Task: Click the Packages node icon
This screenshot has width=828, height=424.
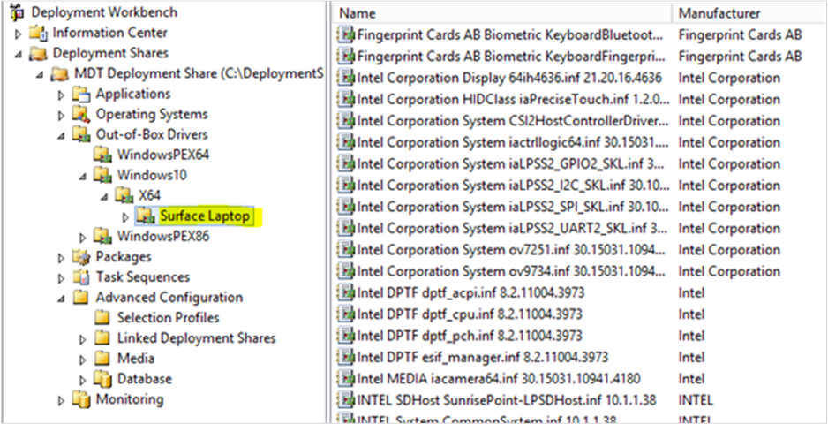Action: pyautogui.click(x=81, y=257)
